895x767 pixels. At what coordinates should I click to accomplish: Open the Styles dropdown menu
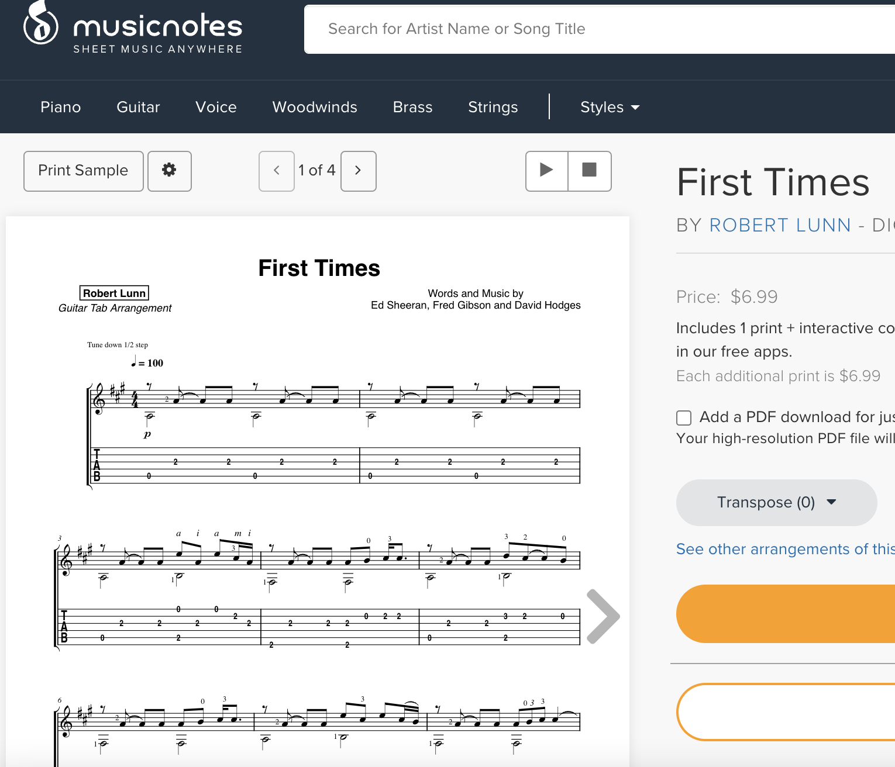point(610,107)
